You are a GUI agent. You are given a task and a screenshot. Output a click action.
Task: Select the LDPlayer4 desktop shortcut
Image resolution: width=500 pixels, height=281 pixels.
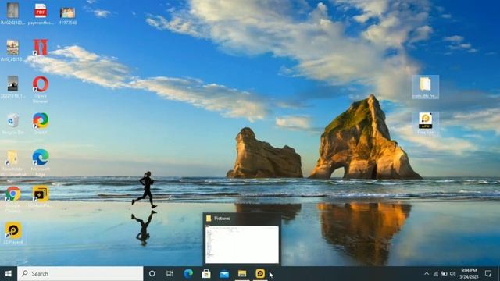pos(13,233)
